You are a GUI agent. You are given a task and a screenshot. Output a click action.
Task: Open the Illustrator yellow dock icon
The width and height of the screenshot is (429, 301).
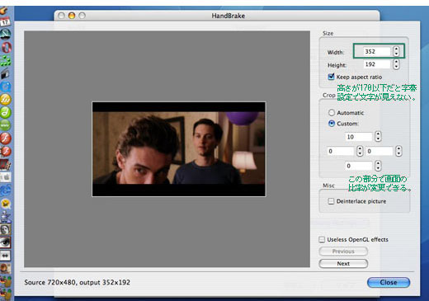[5, 99]
